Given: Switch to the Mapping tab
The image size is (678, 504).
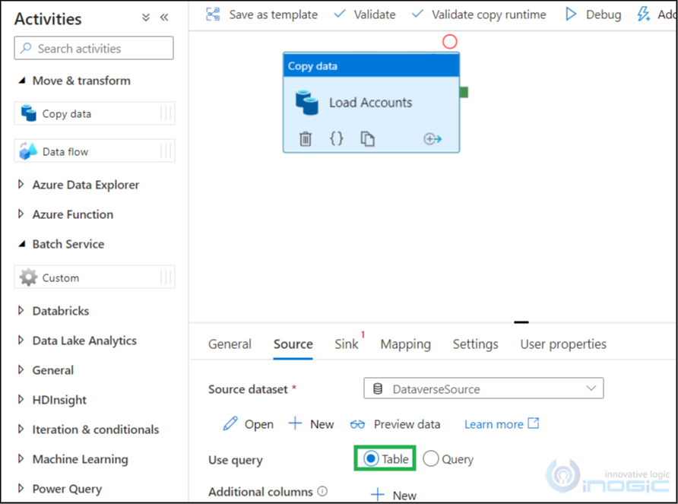Looking at the screenshot, I should (405, 344).
